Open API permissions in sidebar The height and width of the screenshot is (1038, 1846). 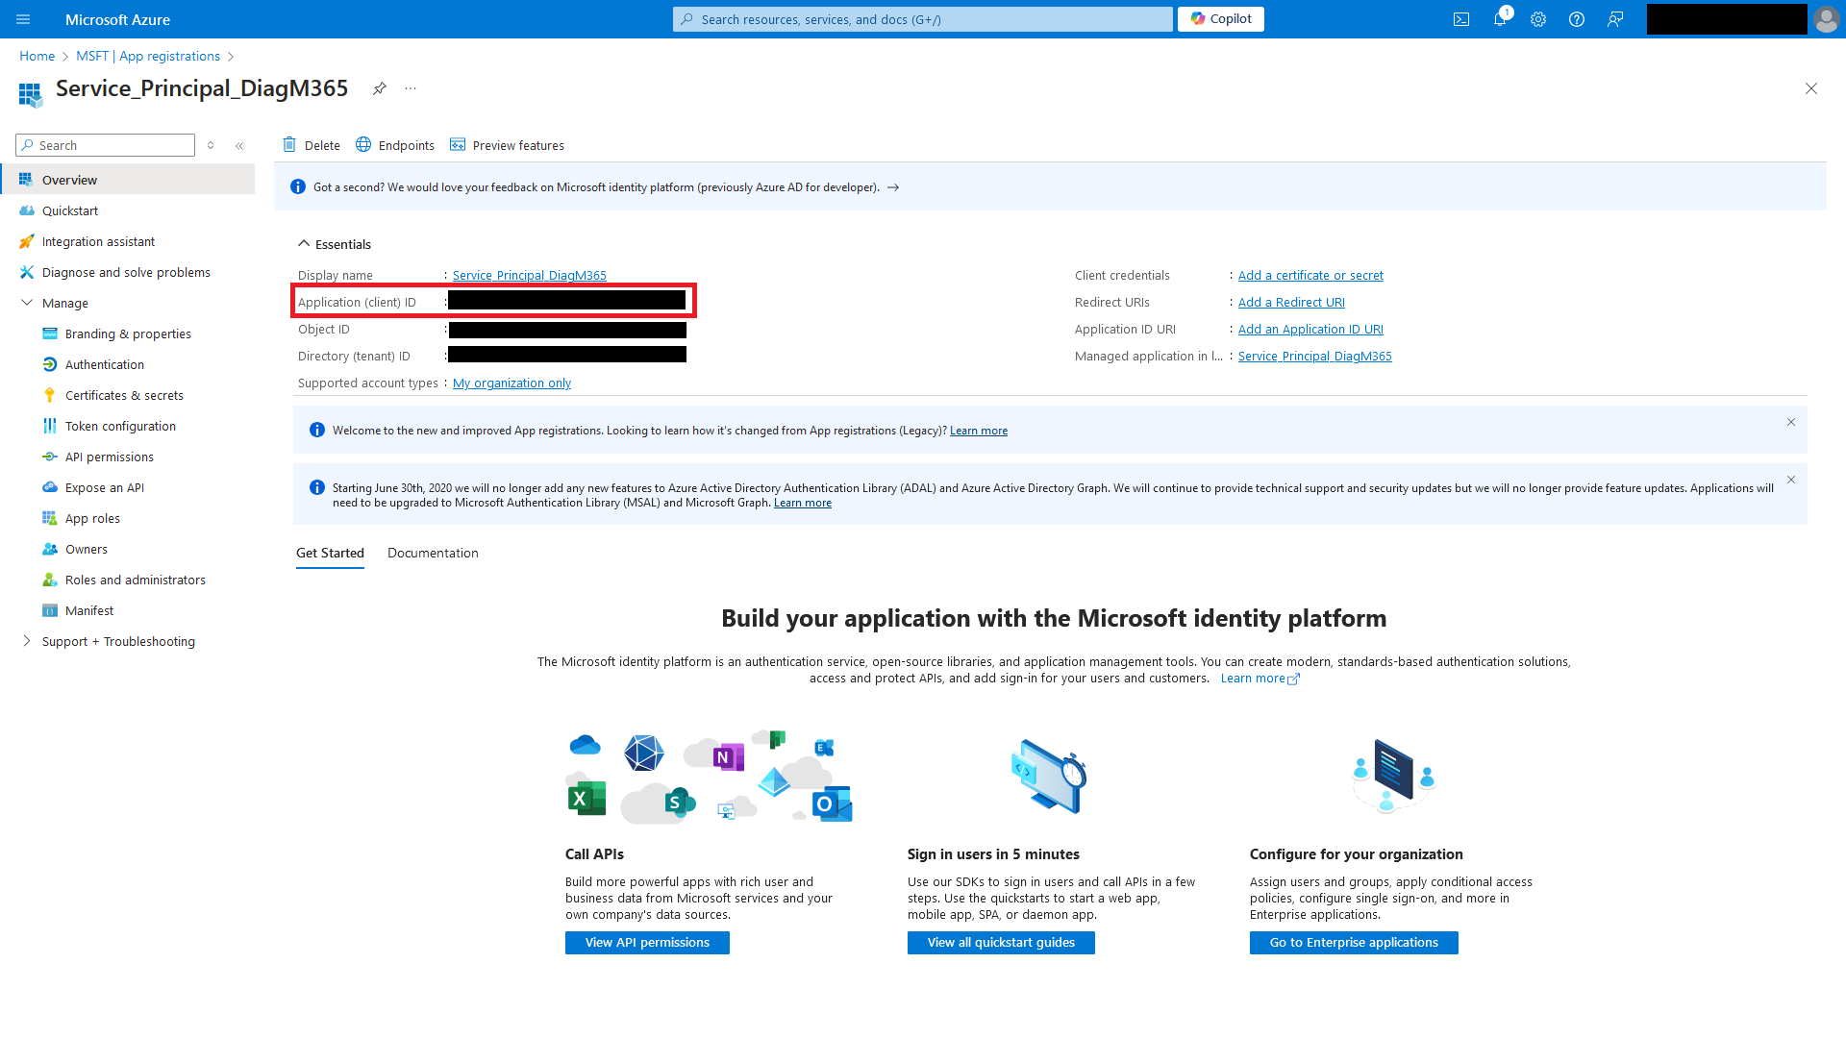[x=109, y=457]
